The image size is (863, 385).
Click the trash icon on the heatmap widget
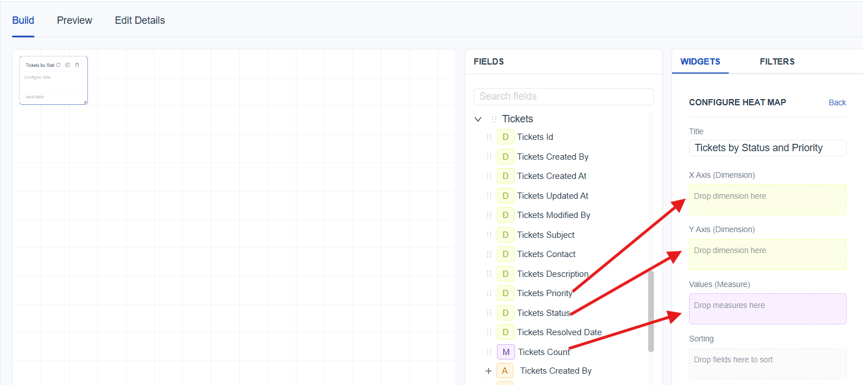coord(77,65)
